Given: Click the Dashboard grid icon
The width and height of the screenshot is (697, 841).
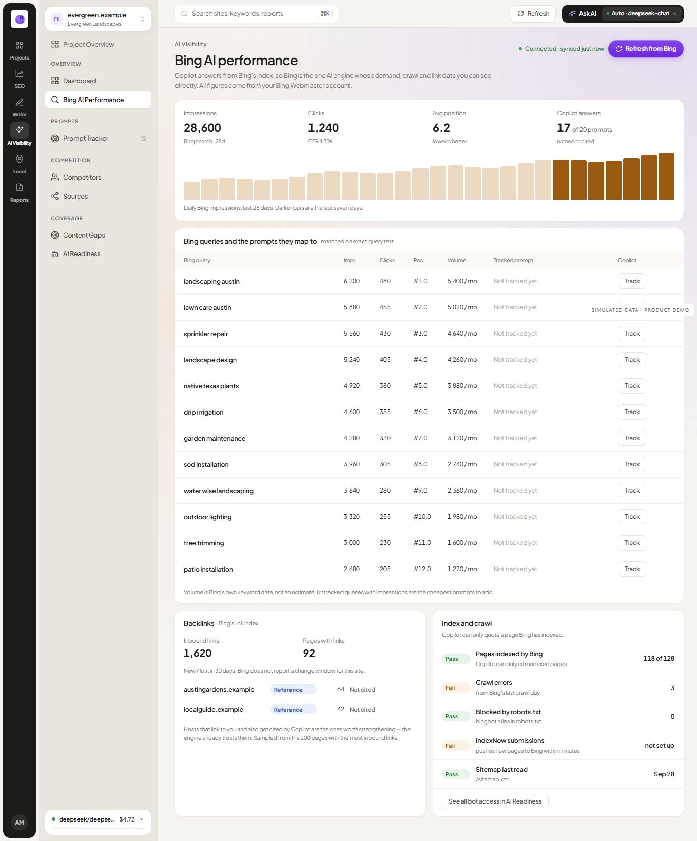Looking at the screenshot, I should [x=55, y=81].
